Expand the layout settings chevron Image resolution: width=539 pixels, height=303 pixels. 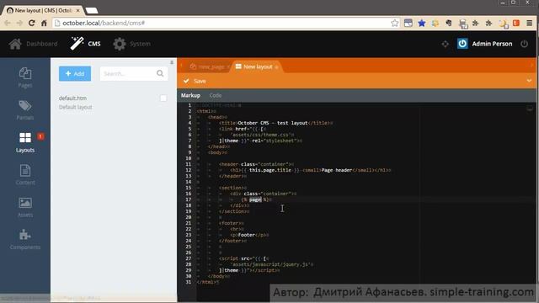(529, 81)
